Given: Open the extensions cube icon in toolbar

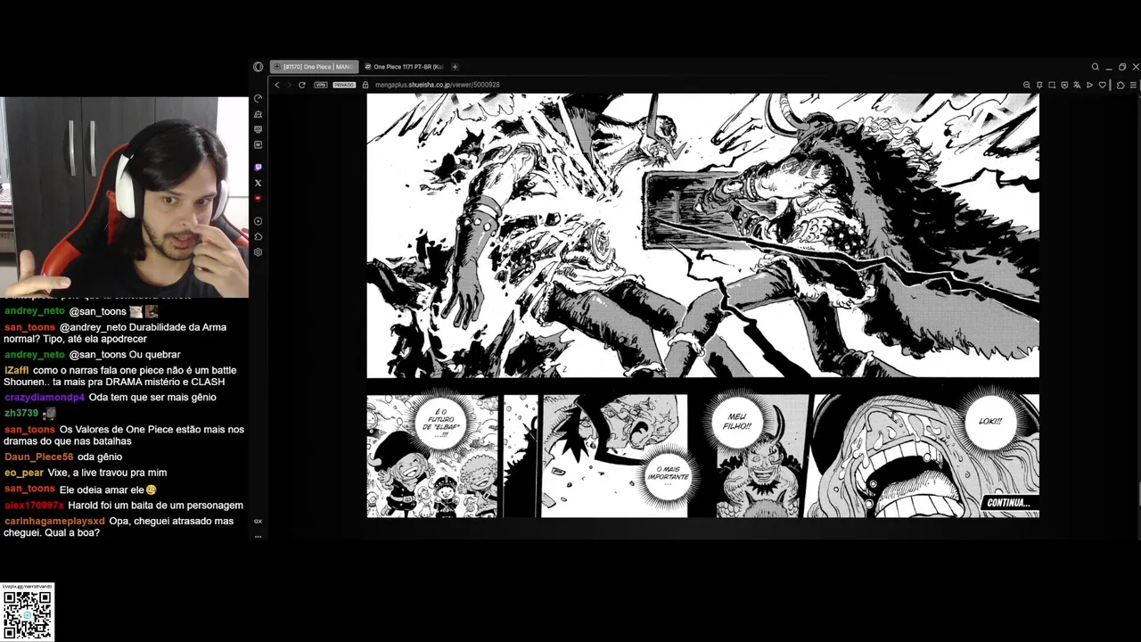Looking at the screenshot, I should point(1120,85).
